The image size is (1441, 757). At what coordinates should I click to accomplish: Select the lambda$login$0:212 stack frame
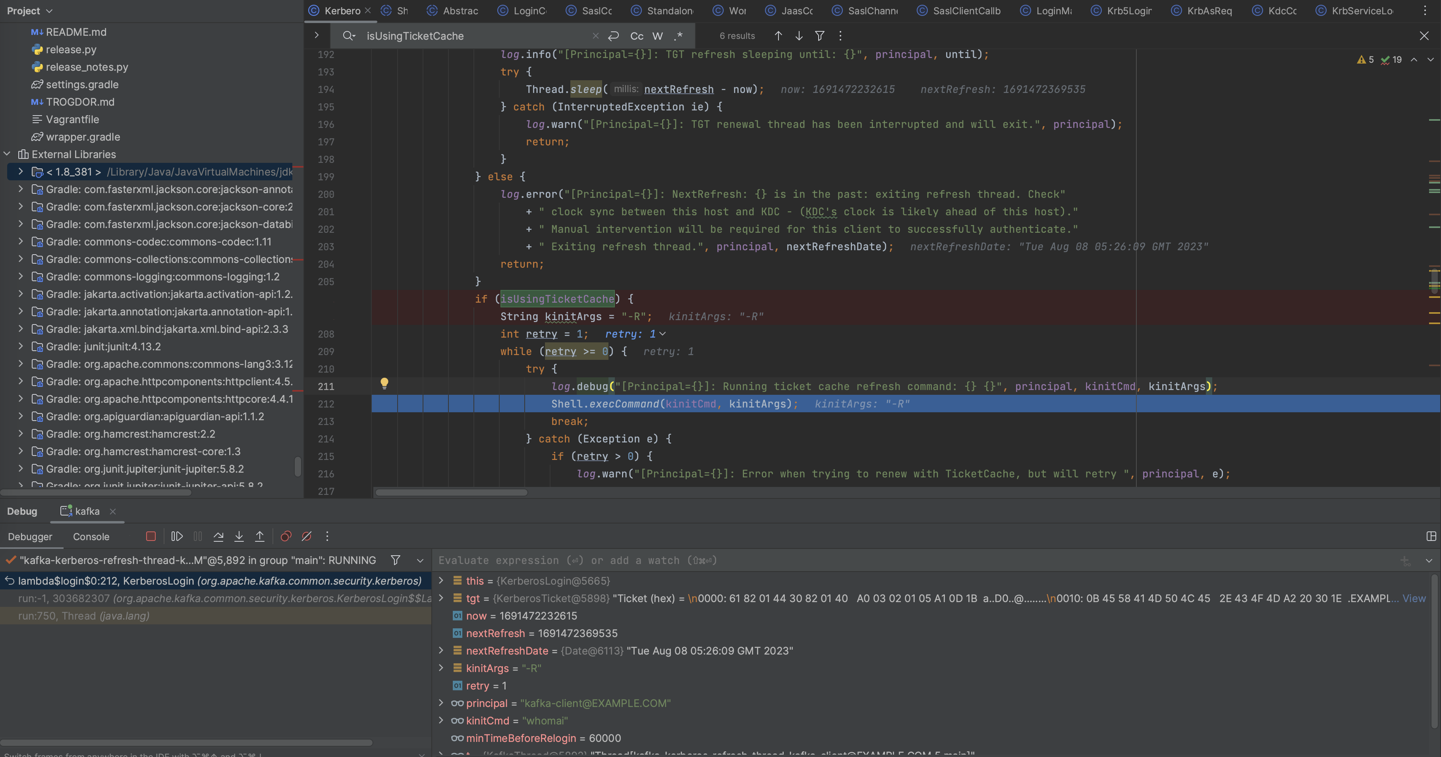coord(215,581)
